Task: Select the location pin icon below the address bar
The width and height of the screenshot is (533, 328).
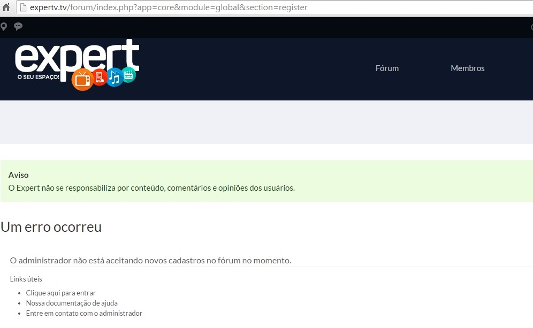Action: pos(4,26)
